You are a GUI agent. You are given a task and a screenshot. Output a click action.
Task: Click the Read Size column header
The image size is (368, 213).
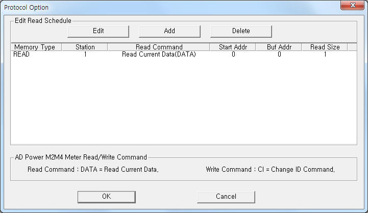(325, 47)
